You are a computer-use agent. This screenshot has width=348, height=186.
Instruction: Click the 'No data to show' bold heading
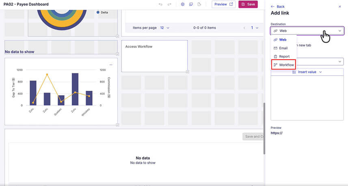[19, 52]
